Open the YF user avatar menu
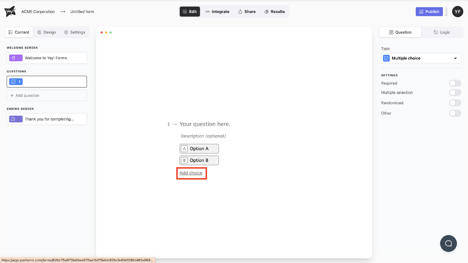468x263 pixels. point(457,12)
